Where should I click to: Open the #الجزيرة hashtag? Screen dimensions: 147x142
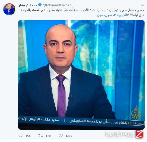point(122,15)
